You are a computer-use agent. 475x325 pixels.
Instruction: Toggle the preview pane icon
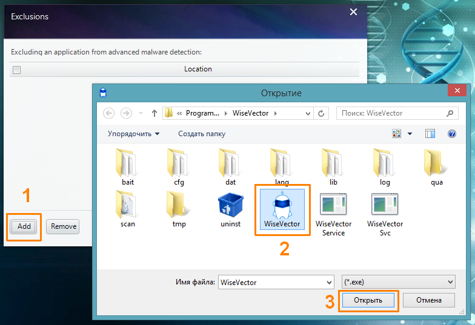coord(430,133)
